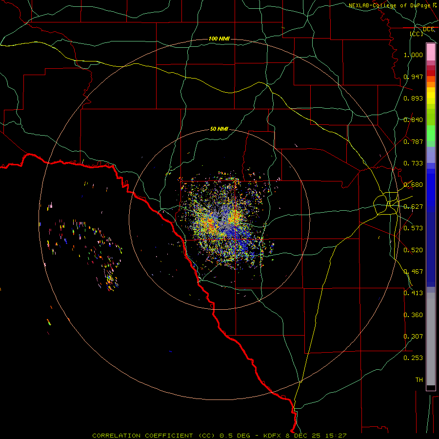Screen dimensions: 439x439
Task: Click the 100 NMI range ring label
Action: pyautogui.click(x=219, y=39)
